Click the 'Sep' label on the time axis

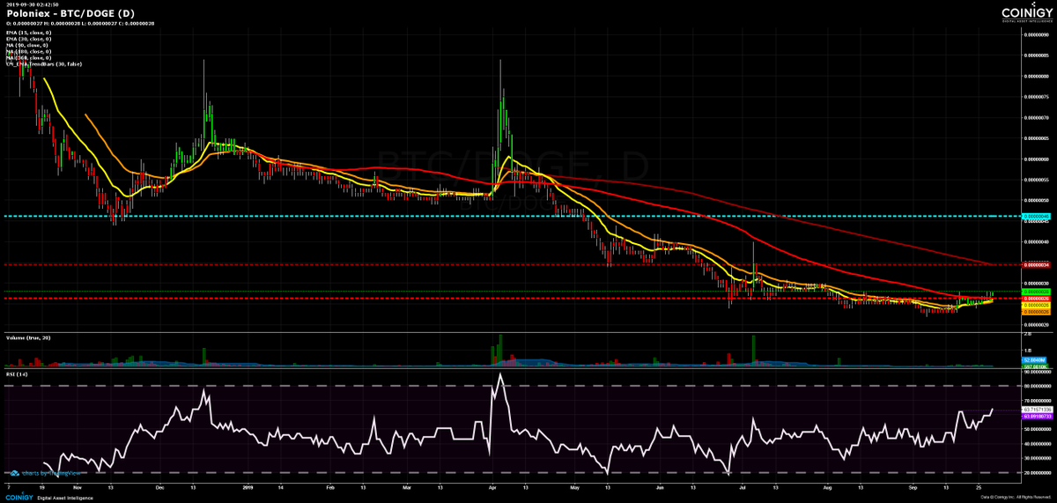coord(914,487)
